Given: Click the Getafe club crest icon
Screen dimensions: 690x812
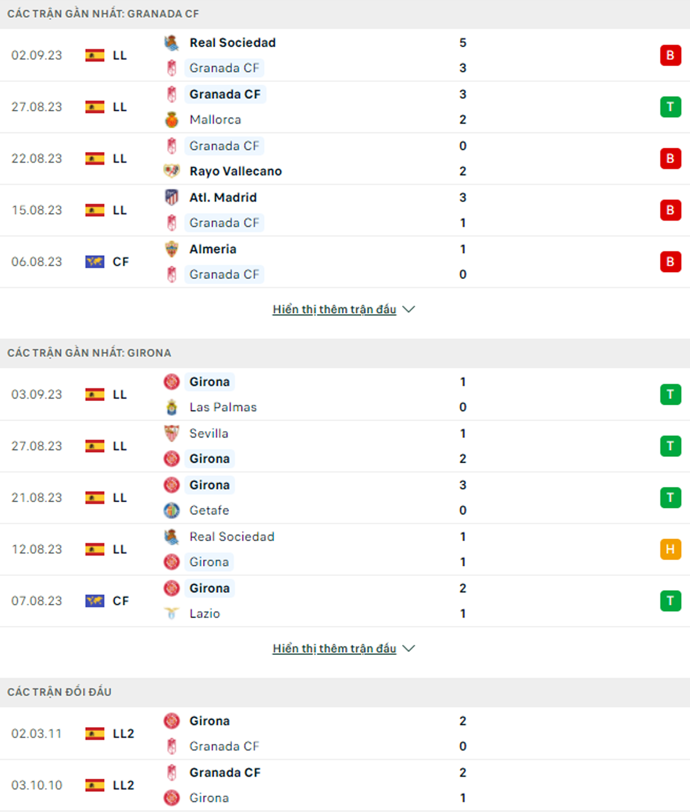Looking at the screenshot, I should click(x=172, y=510).
